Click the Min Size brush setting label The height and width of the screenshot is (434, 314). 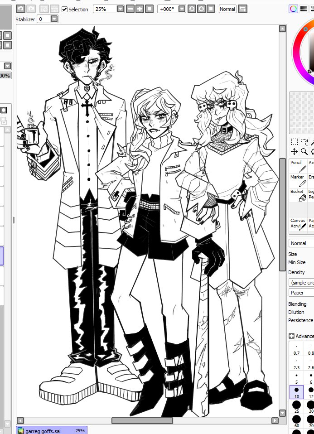click(297, 262)
